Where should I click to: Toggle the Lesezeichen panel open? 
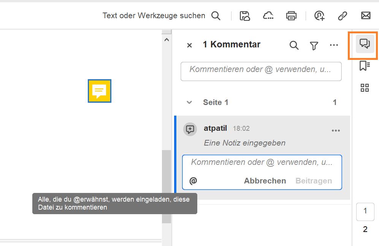(364, 65)
